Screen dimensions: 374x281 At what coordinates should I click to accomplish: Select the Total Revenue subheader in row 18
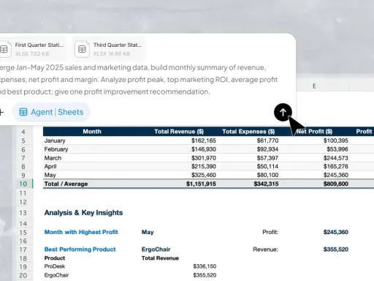tap(160, 258)
